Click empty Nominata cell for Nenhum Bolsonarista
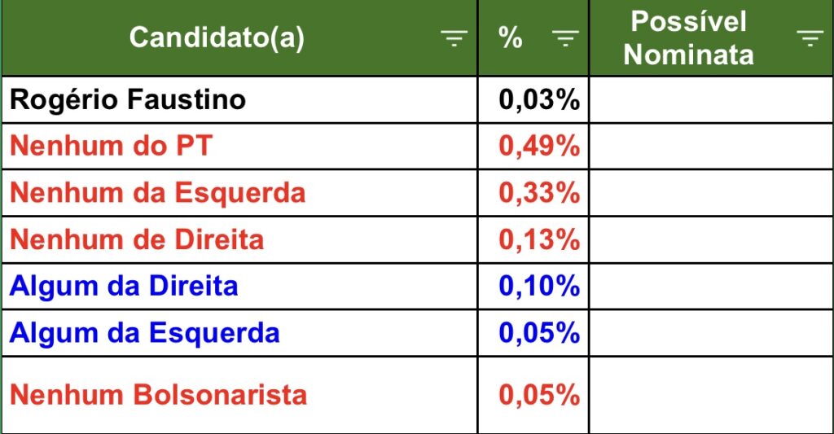The image size is (834, 434). (711, 395)
